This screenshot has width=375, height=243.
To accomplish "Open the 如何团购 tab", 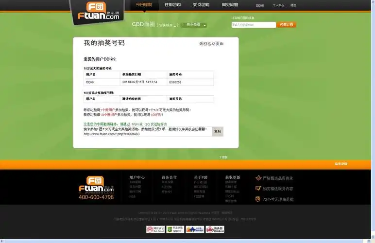I will click(x=201, y=4).
